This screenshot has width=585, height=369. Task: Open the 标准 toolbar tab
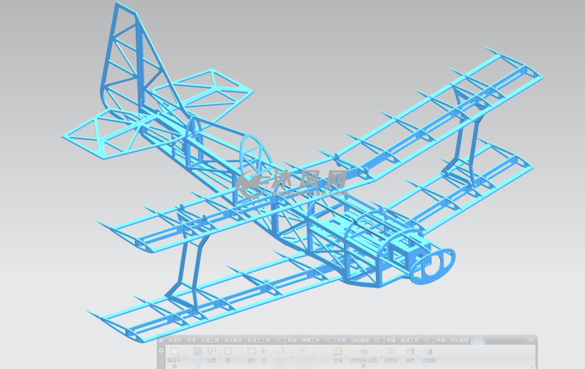pos(190,340)
